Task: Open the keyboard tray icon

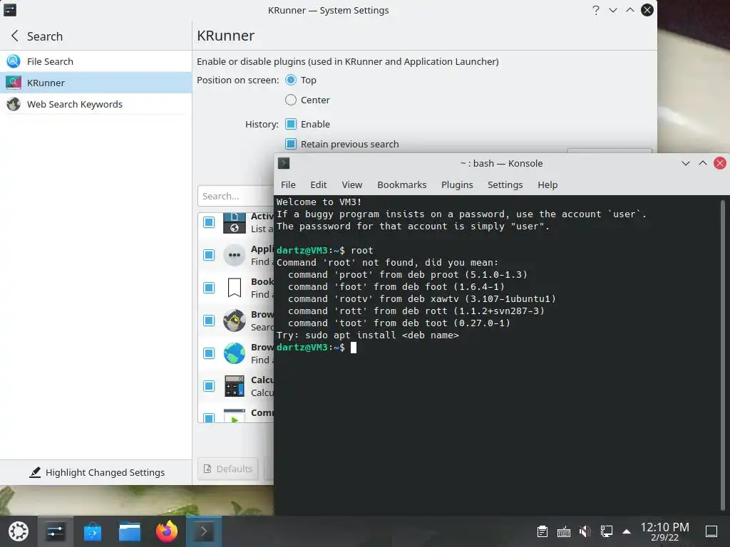Action: coord(563,531)
